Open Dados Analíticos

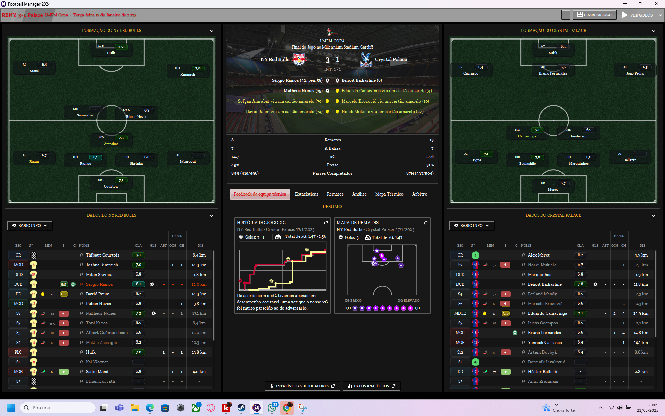tap(372, 386)
